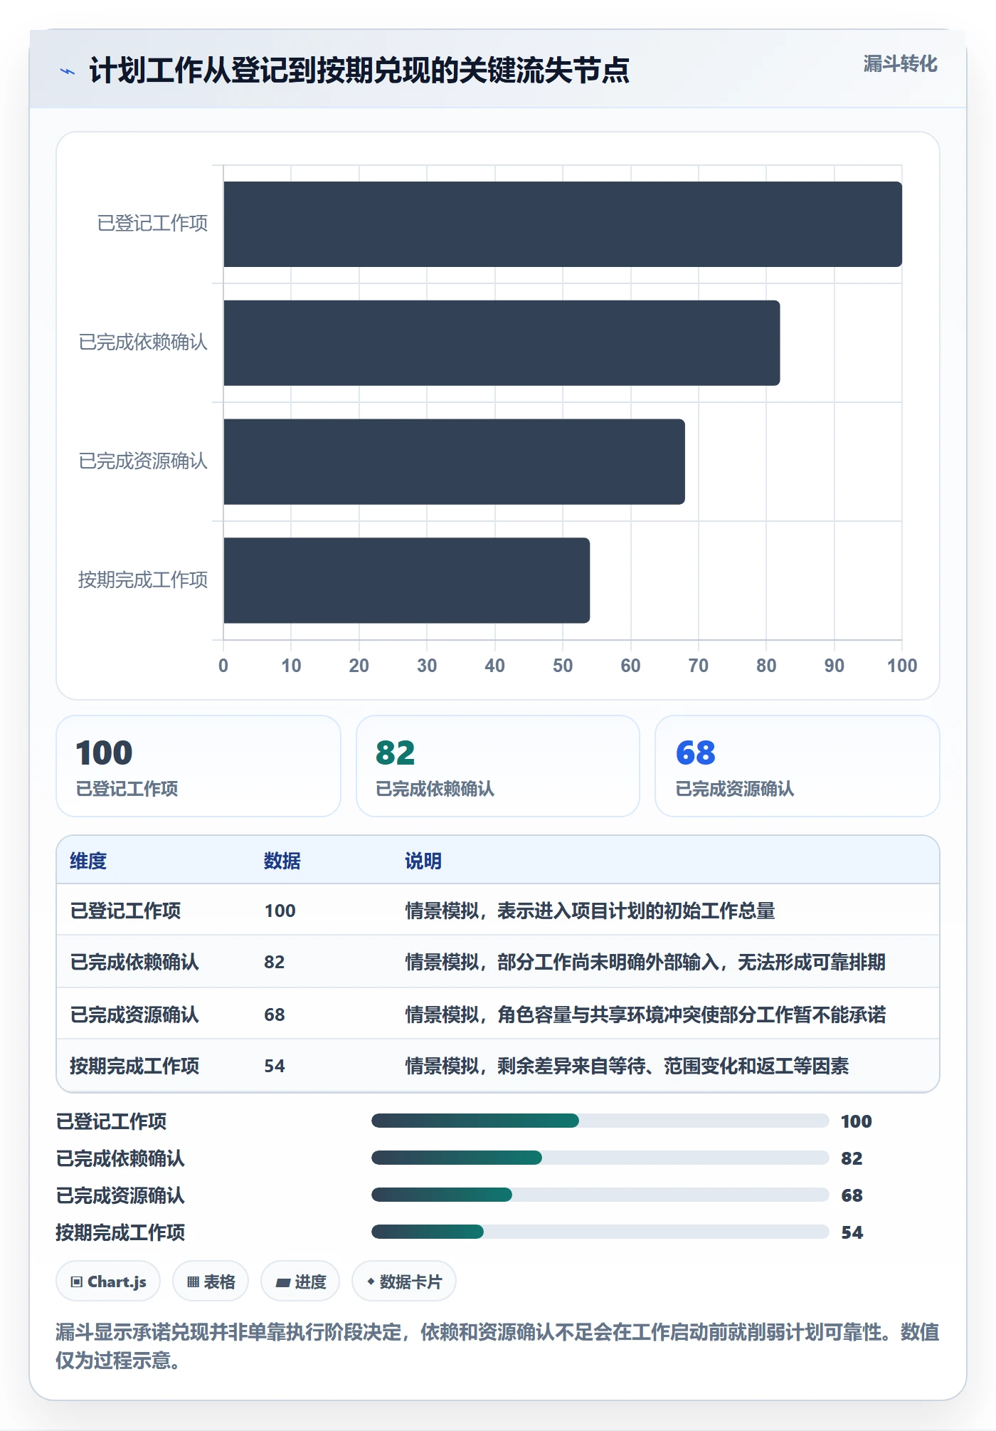Select the stat card showing 68
This screenshot has height=1431, width=996.
click(798, 766)
